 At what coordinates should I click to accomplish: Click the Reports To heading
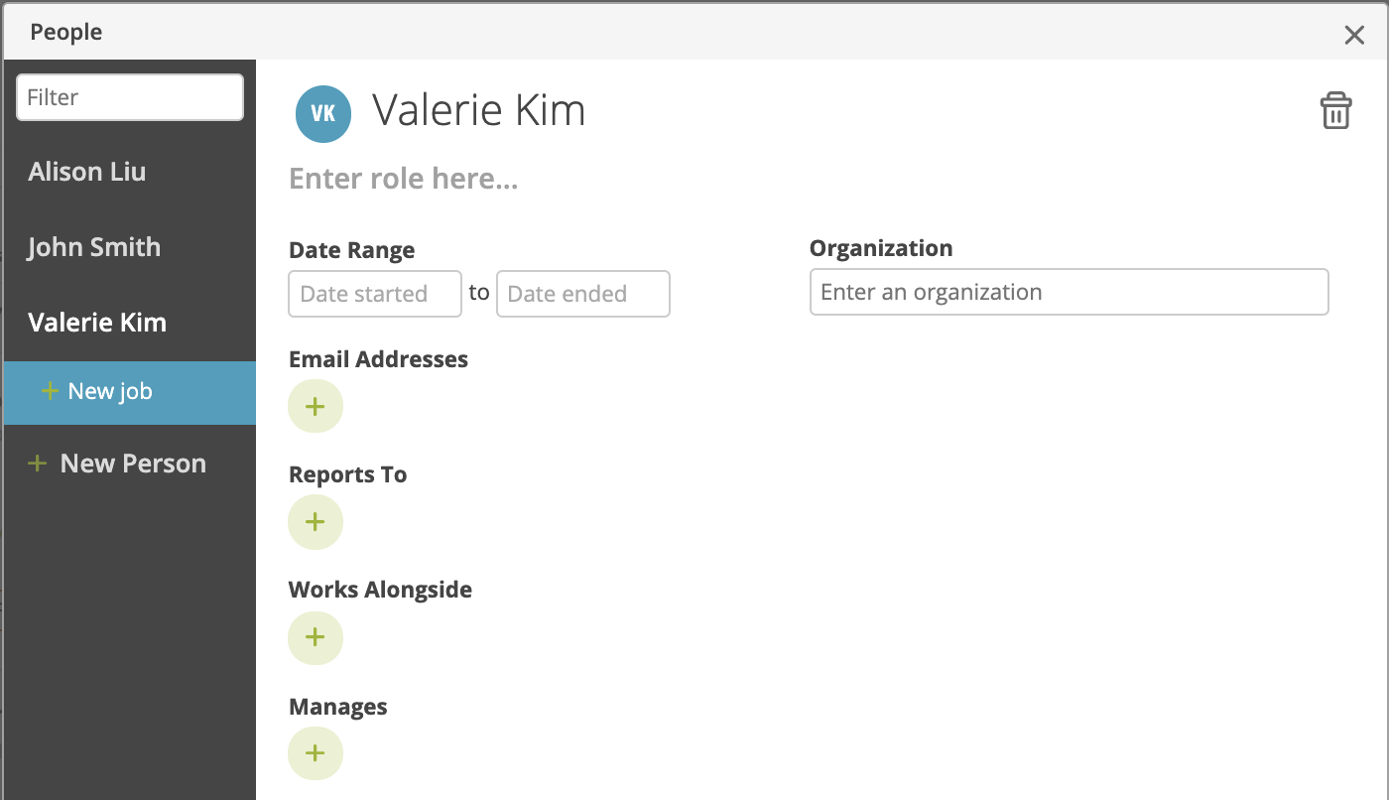(348, 474)
